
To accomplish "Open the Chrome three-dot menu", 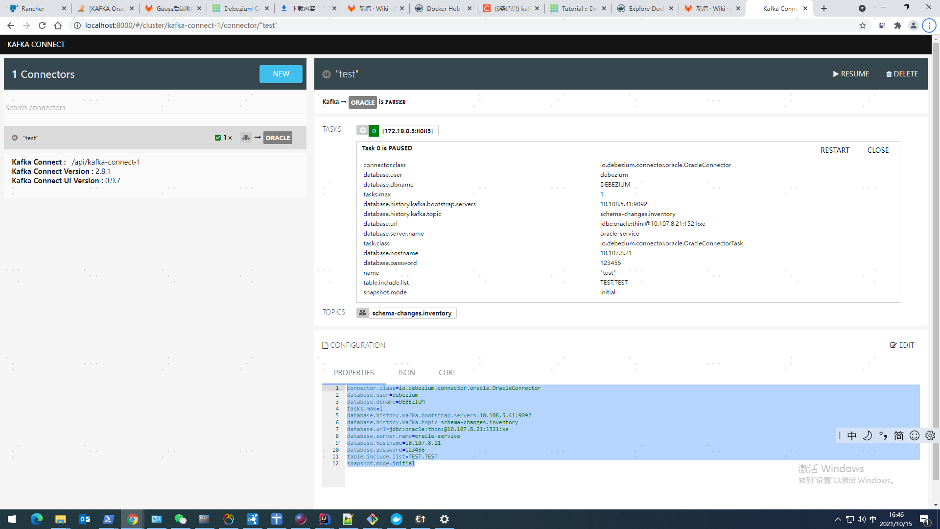I will 929,25.
